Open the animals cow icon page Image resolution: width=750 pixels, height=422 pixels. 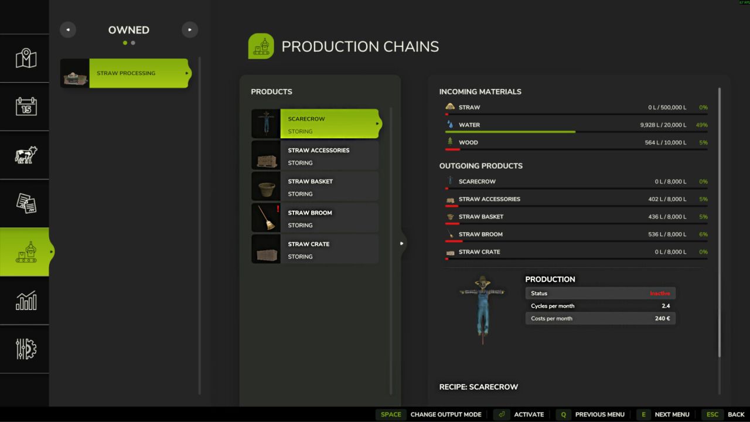click(x=25, y=155)
